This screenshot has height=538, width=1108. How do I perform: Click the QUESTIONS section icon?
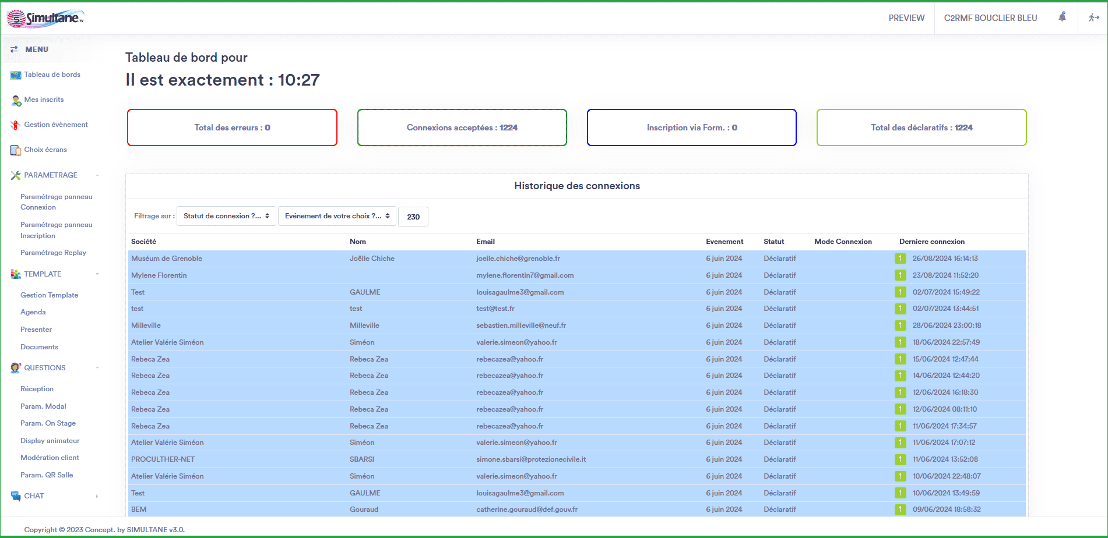point(15,367)
